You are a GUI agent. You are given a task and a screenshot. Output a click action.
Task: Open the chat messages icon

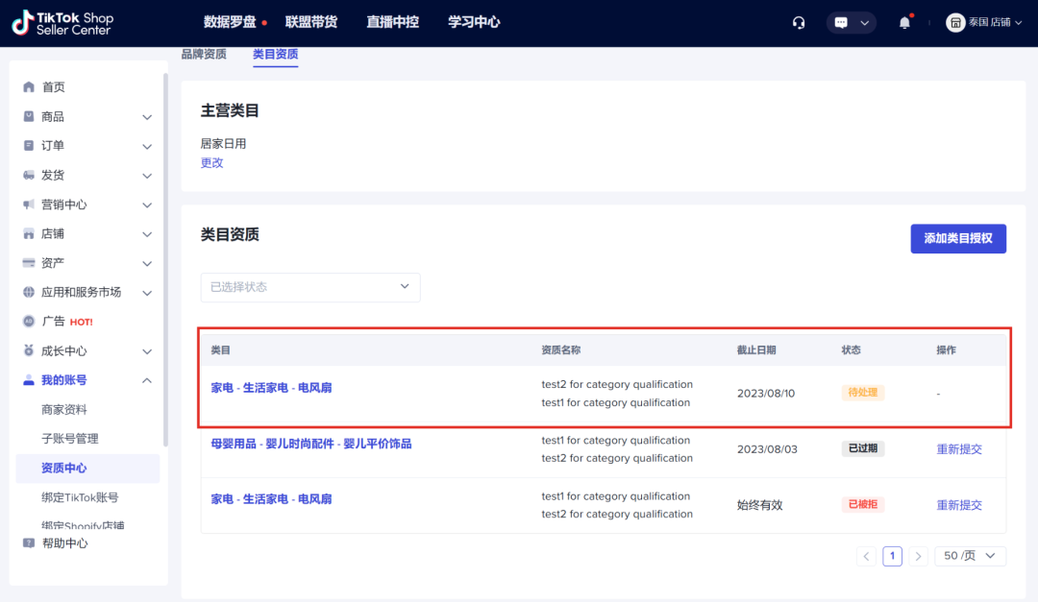(x=841, y=23)
